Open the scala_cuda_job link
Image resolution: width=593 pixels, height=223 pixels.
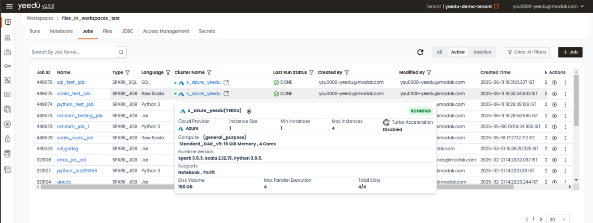point(75,138)
